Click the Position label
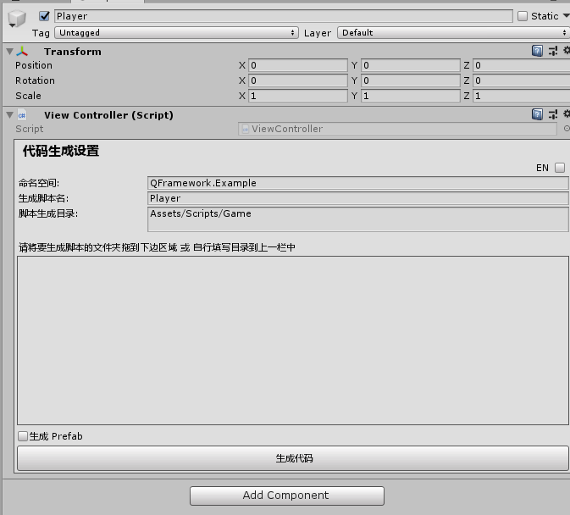The width and height of the screenshot is (570, 515). (34, 65)
